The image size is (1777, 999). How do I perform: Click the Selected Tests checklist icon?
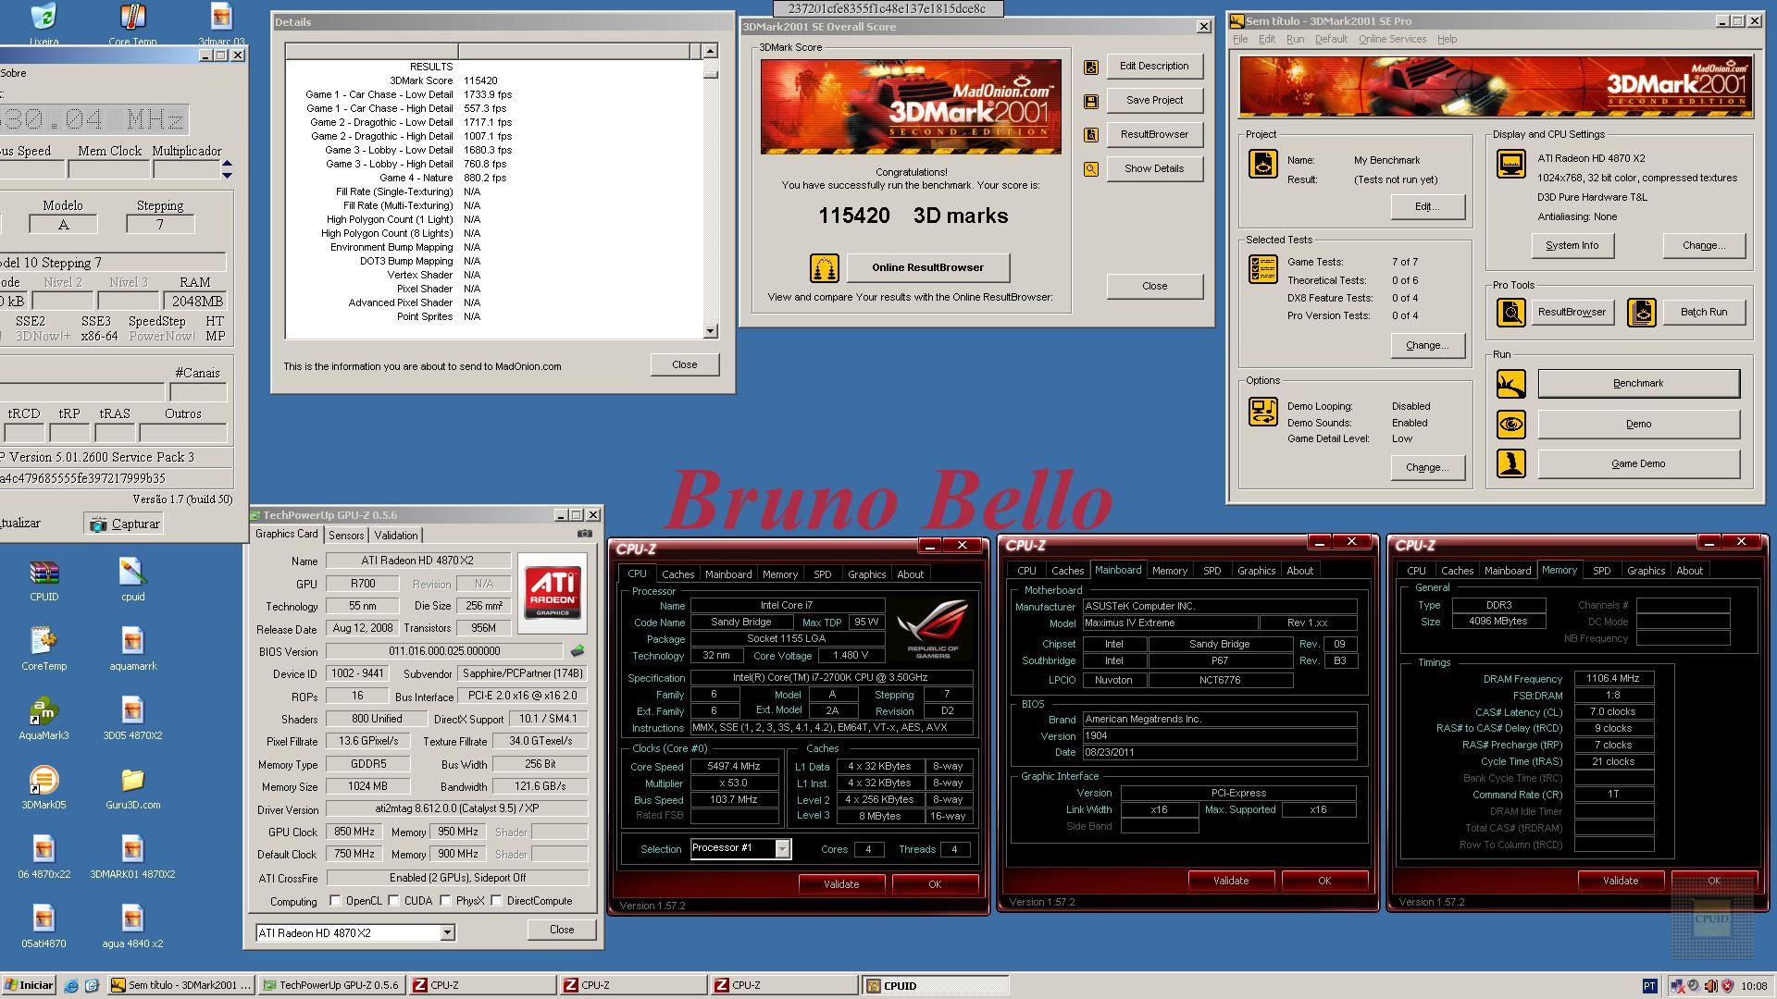click(1263, 268)
